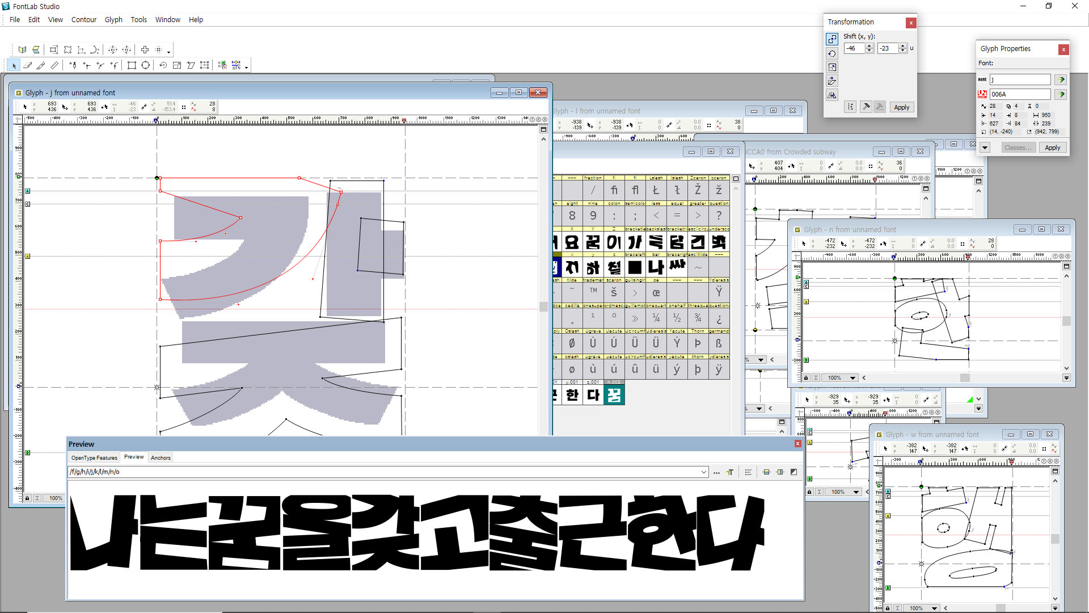This screenshot has height=613, width=1089.
Task: Select the Rectangle shape tool
Action: coord(132,65)
